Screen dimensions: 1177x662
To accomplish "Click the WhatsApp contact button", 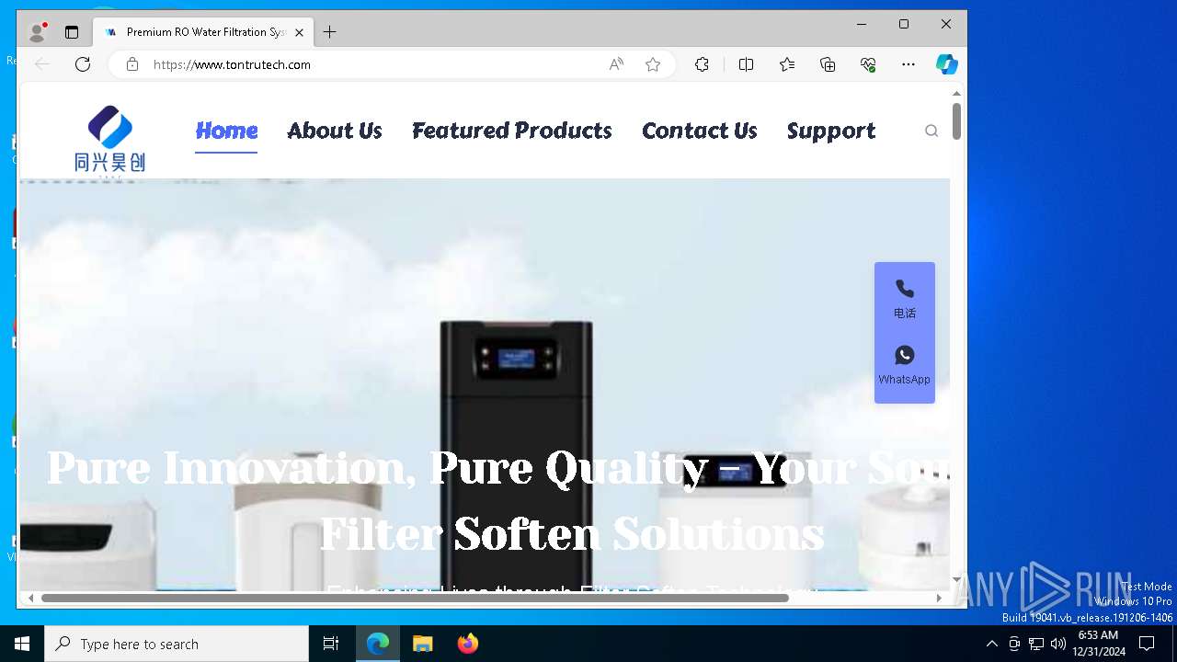I will coord(905,366).
